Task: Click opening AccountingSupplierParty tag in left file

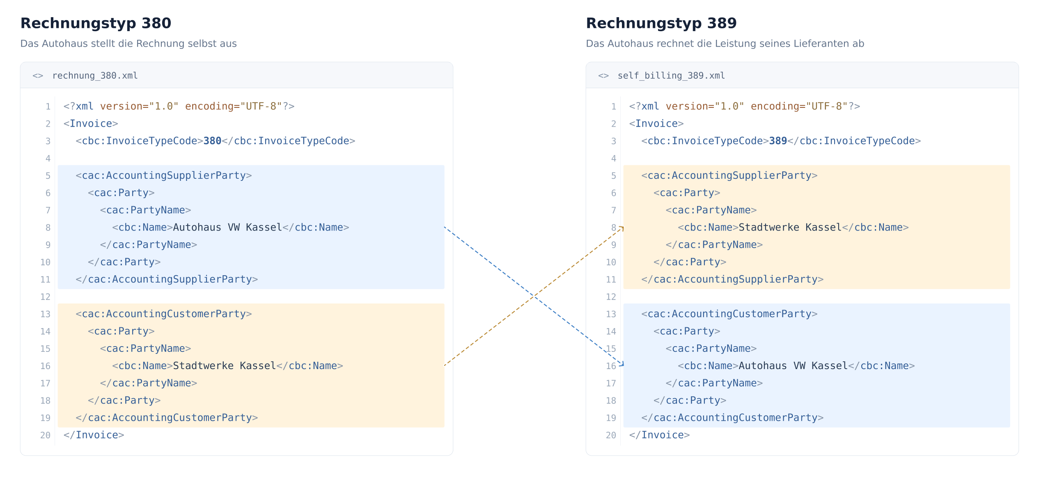Action: click(164, 176)
